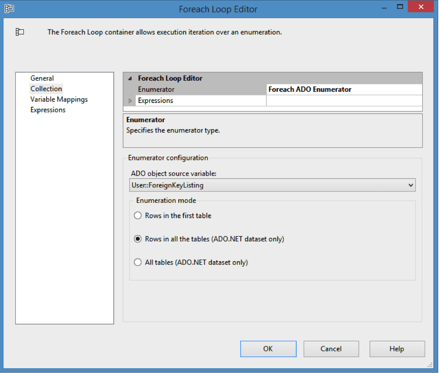This screenshot has width=439, height=373.
Task: Click the Cancel button
Action: 331,349
